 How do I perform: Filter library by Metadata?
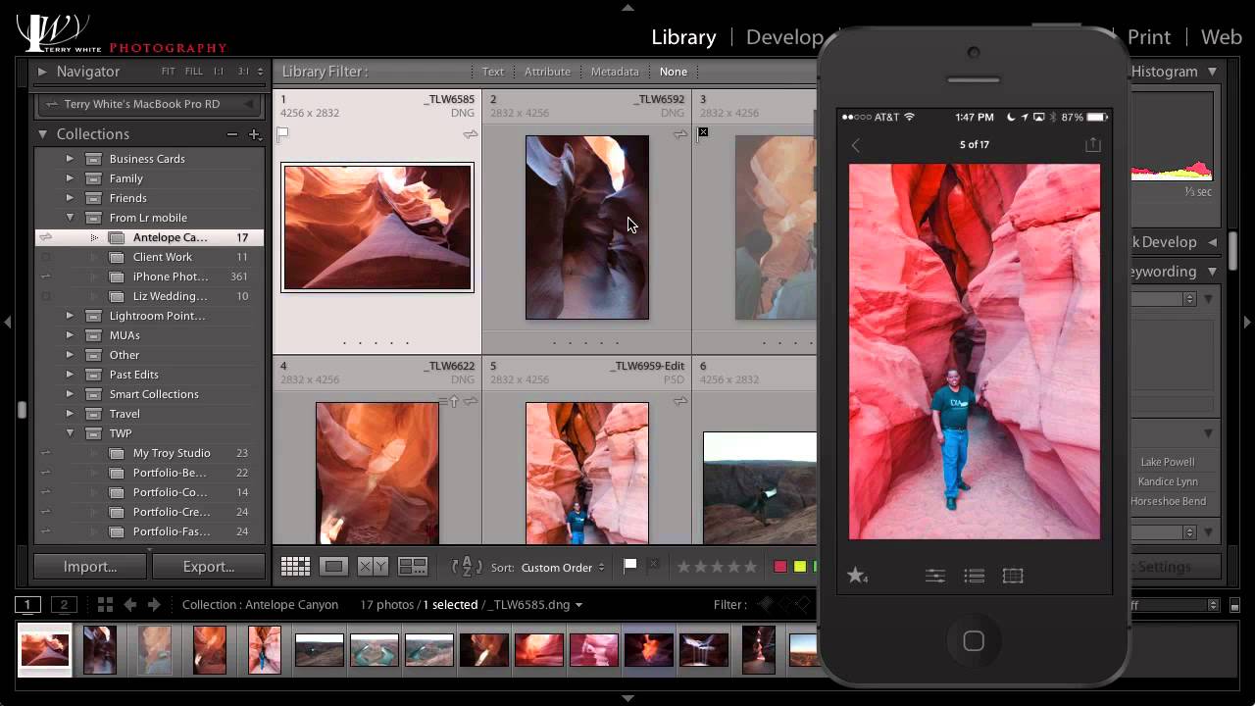[x=615, y=72]
